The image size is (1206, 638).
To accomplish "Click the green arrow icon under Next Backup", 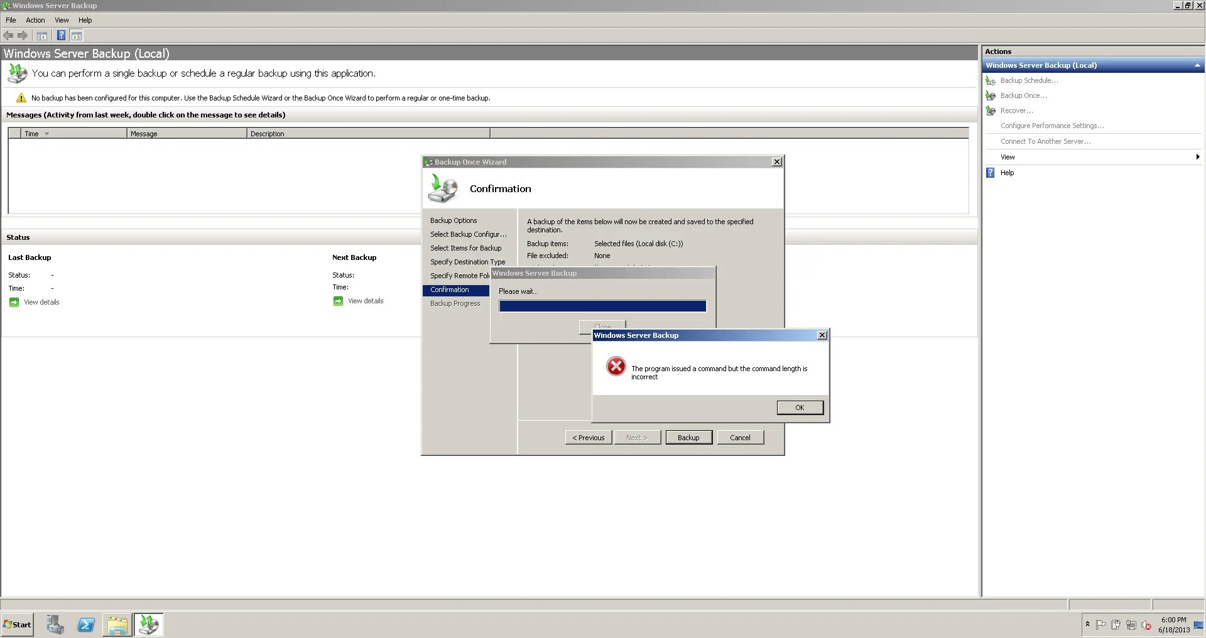I will coord(338,301).
